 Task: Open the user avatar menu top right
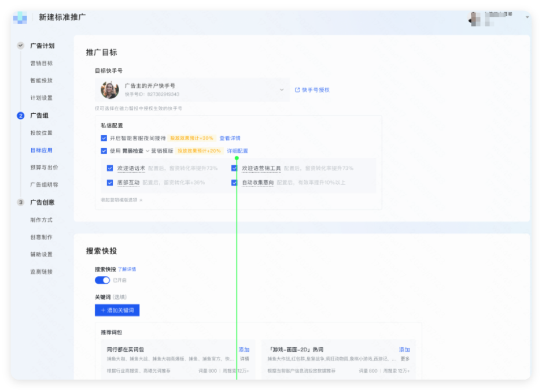click(474, 17)
